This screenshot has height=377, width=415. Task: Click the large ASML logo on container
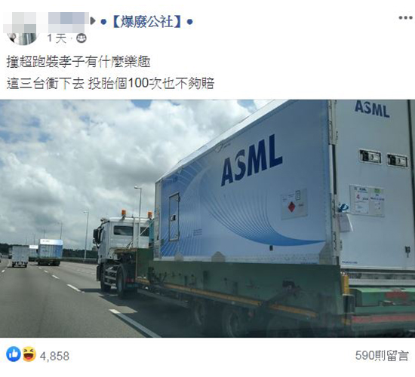[x=251, y=161]
